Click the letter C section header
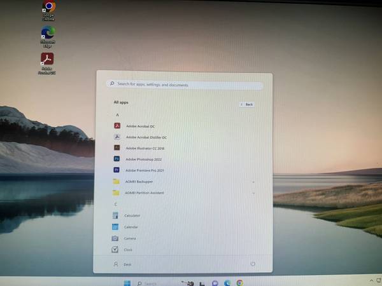This screenshot has width=382, height=286. 115,204
